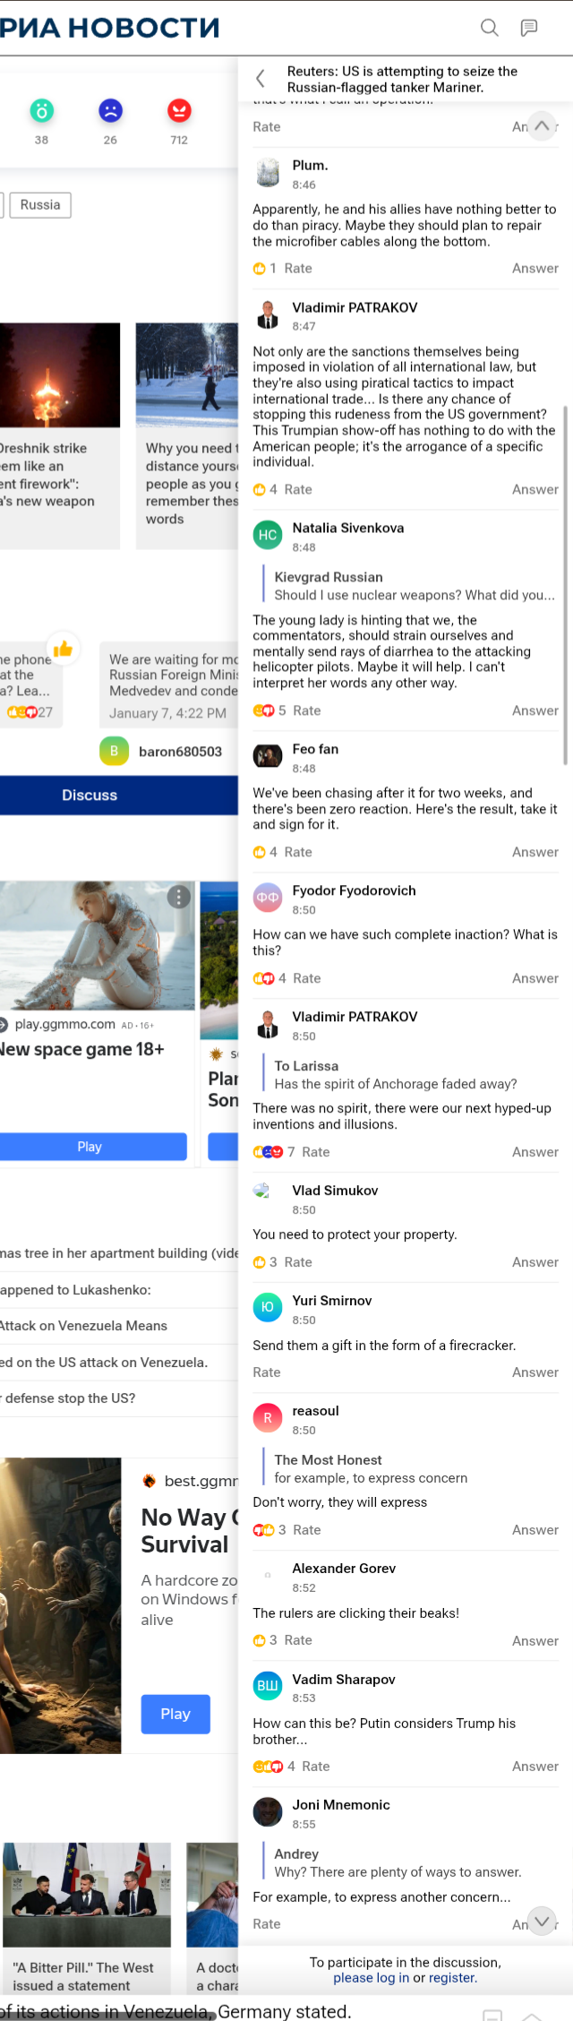
Task: Click the blue sad face reaction
Action: coord(110,111)
